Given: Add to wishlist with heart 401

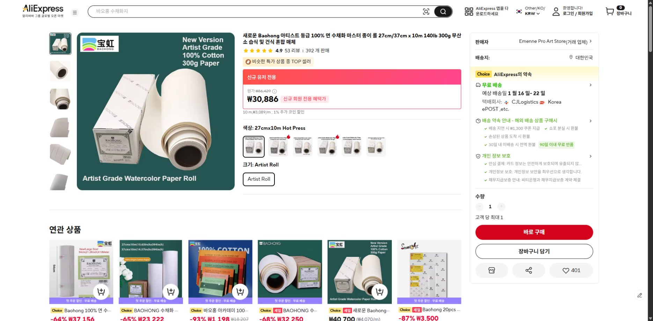Looking at the screenshot, I should pos(571,270).
